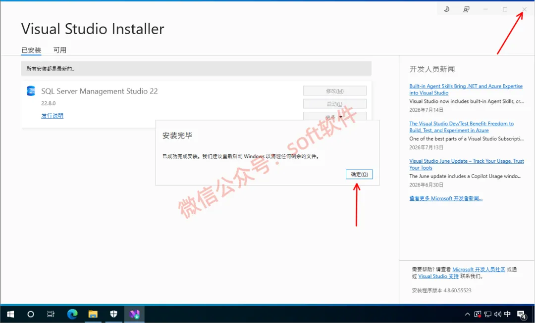Click the version text 22.8.0
The width and height of the screenshot is (535, 323).
(x=49, y=103)
